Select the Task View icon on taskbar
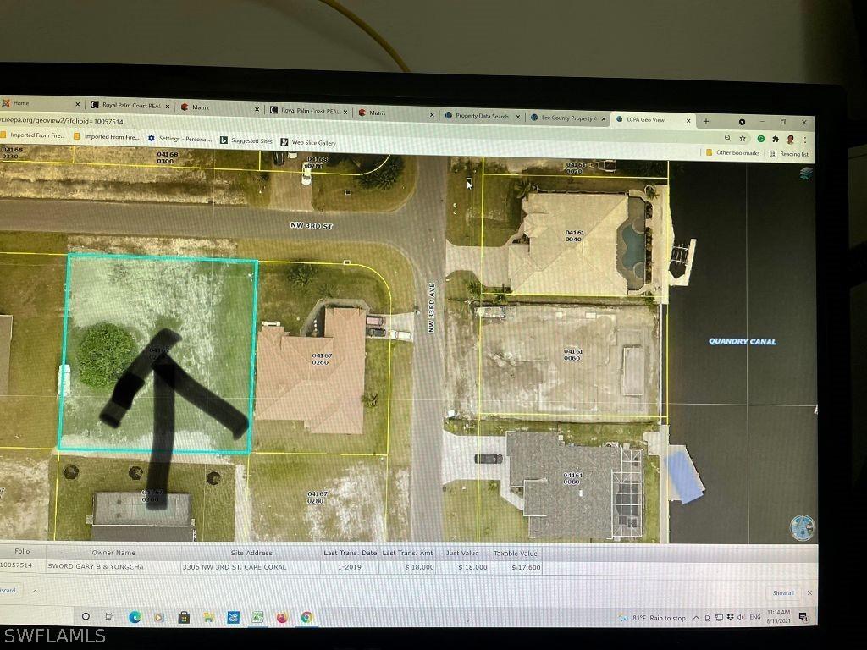 coord(108,617)
